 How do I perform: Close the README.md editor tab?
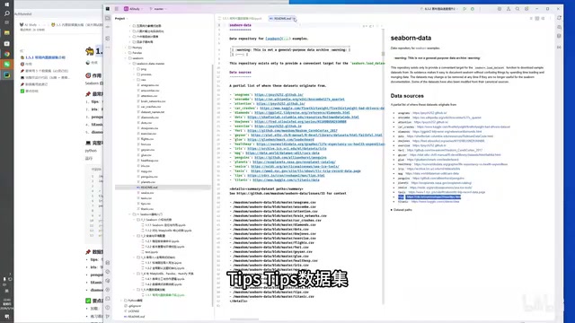tap(294, 18)
